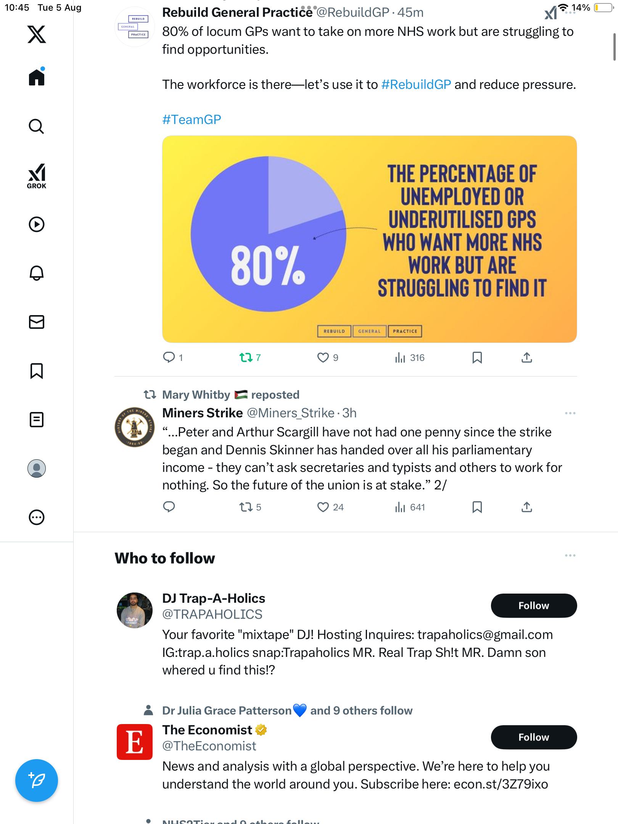Image resolution: width=618 pixels, height=824 pixels.
Task: Open direct messages envelope icon
Action: [x=37, y=322]
